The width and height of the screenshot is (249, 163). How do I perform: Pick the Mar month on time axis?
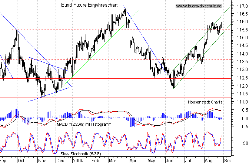coord(112,161)
